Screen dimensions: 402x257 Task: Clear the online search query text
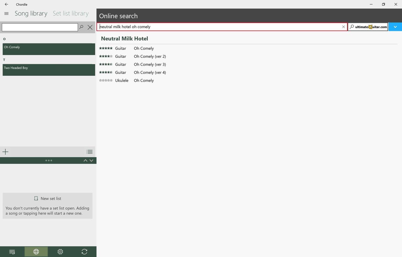(343, 27)
